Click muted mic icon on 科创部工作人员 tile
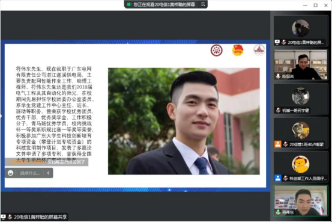The width and height of the screenshot is (332, 222). coord(285,178)
